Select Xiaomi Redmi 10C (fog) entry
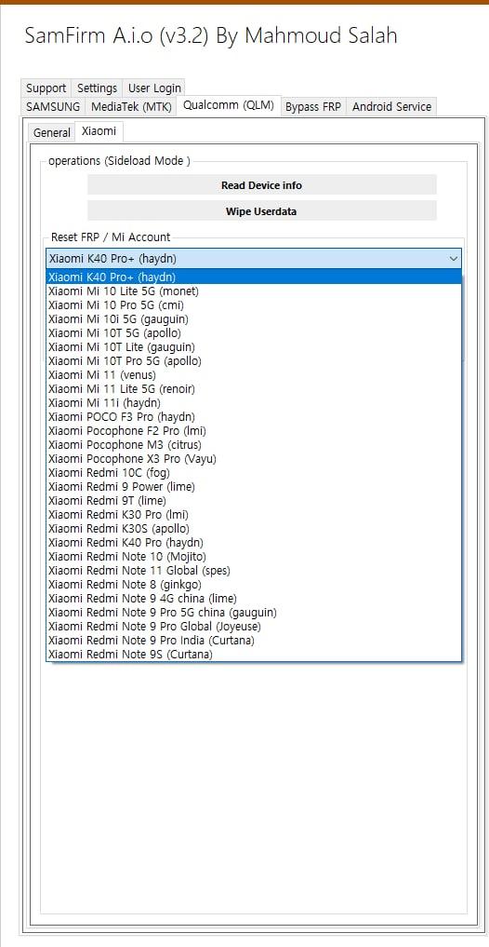Screen dimensions: 489x947 [254, 473]
